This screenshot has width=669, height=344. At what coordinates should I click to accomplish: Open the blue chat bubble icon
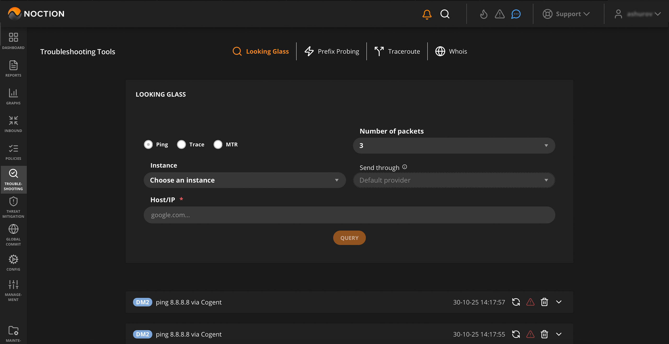pos(516,14)
